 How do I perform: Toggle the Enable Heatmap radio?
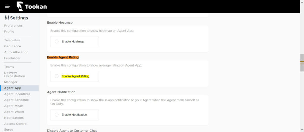(56, 42)
